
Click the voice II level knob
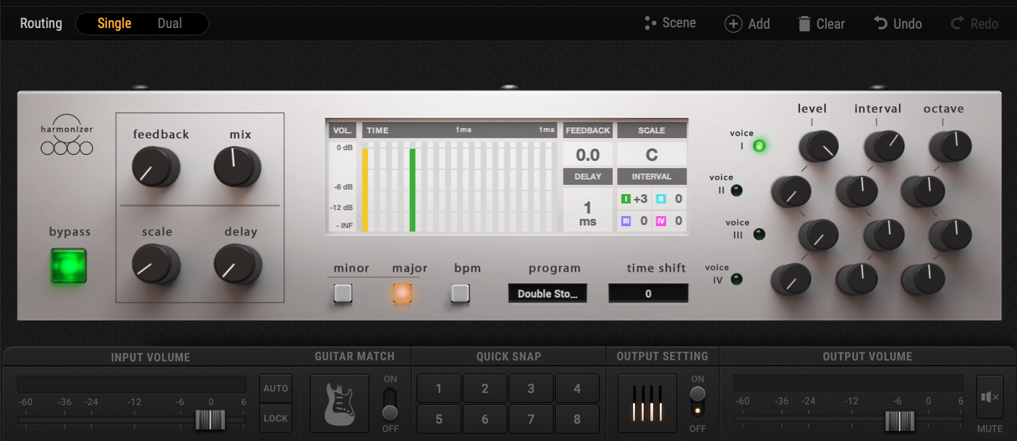[791, 191]
